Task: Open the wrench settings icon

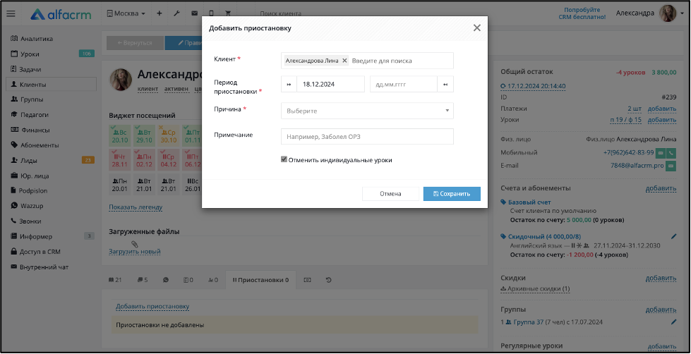Action: [x=176, y=13]
